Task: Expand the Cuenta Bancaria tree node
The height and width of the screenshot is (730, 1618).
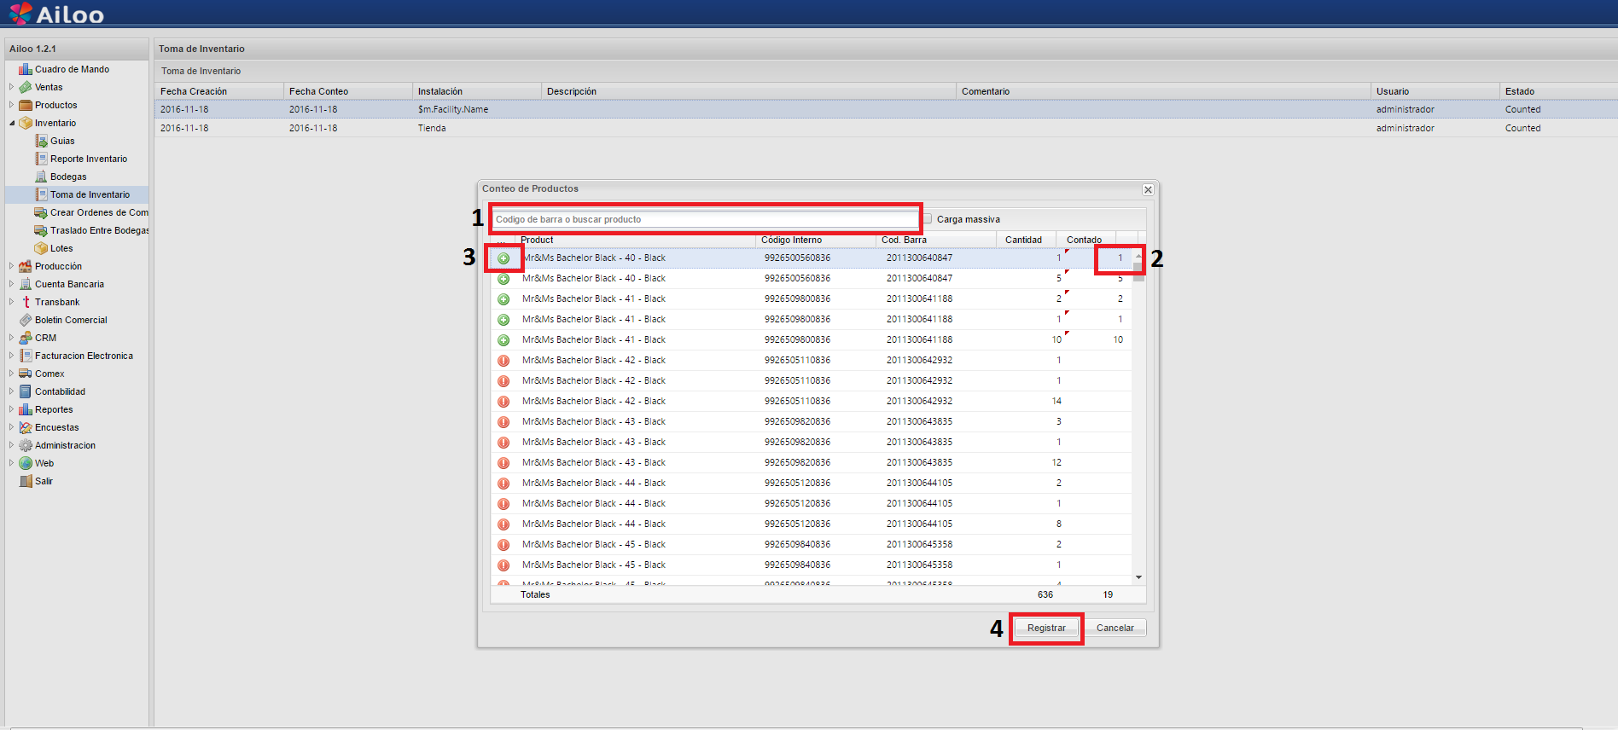Action: [11, 284]
